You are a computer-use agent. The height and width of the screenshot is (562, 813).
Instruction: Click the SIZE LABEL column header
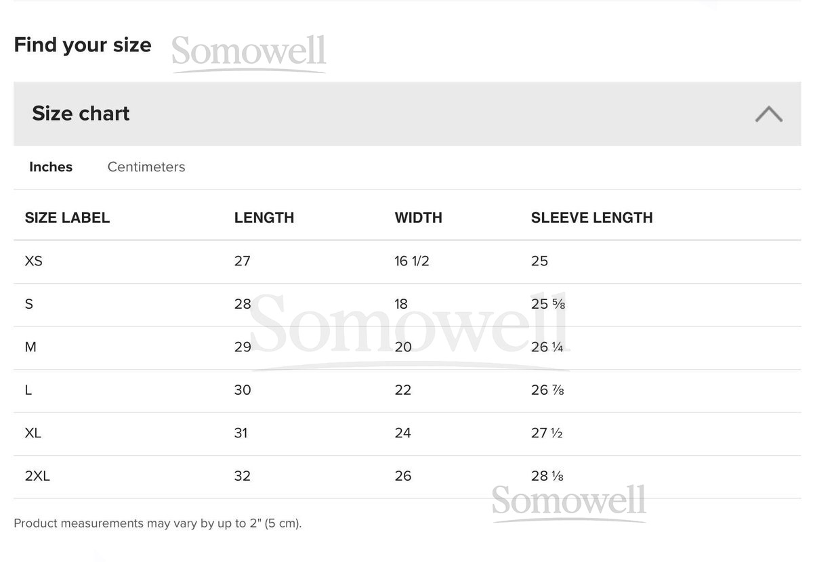[67, 218]
